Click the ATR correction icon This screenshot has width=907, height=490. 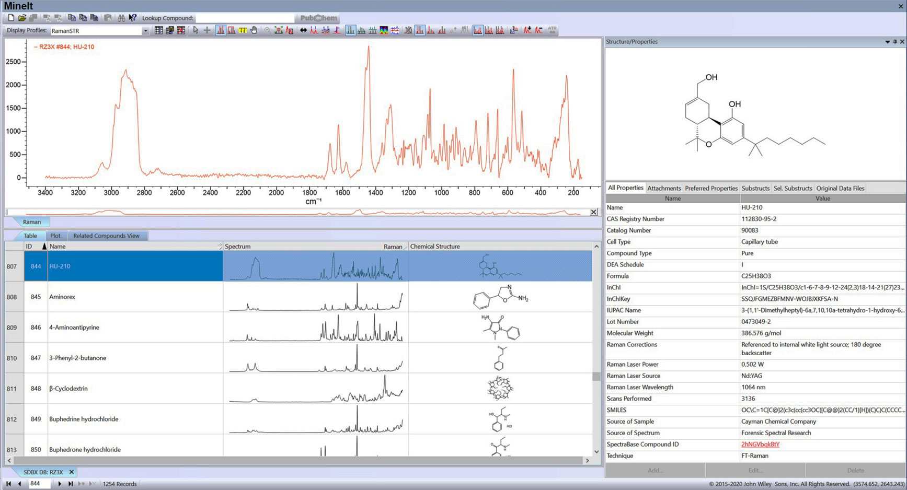[x=552, y=30]
